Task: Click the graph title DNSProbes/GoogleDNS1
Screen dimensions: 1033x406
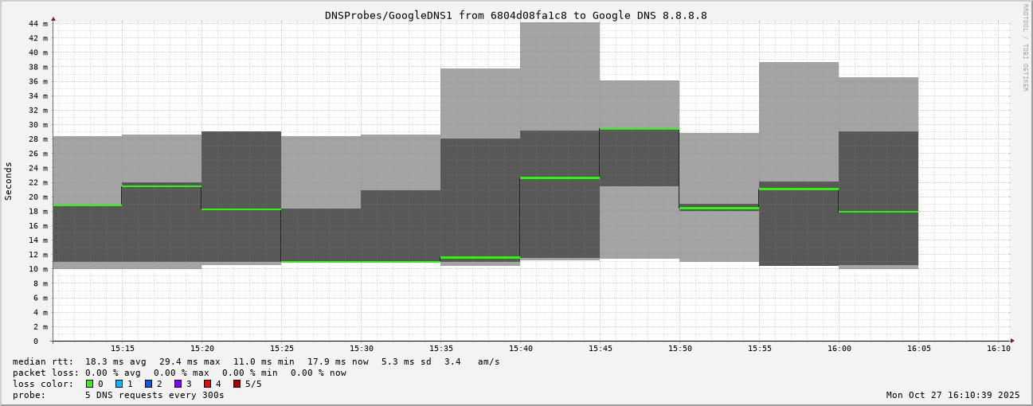Action: pyautogui.click(x=515, y=15)
